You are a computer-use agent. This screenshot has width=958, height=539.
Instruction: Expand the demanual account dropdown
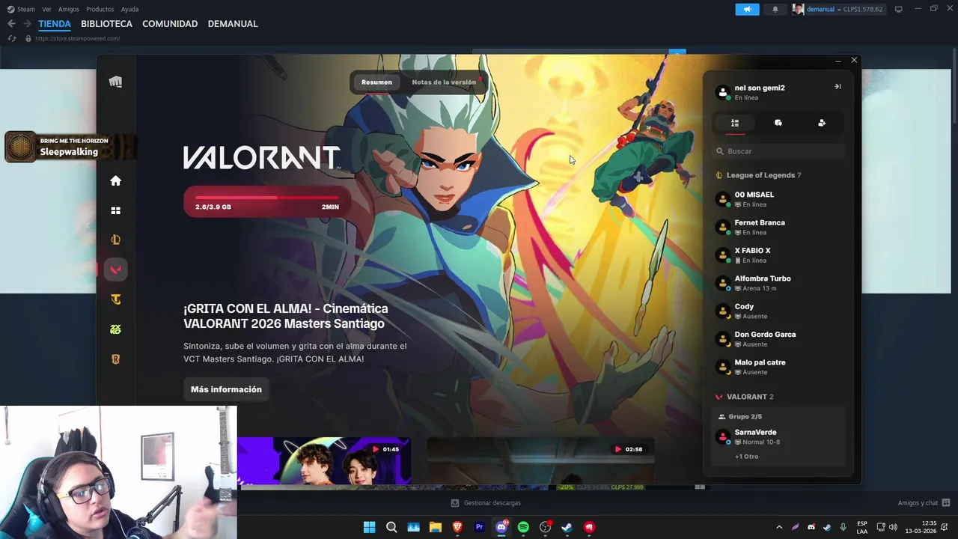tap(838, 9)
